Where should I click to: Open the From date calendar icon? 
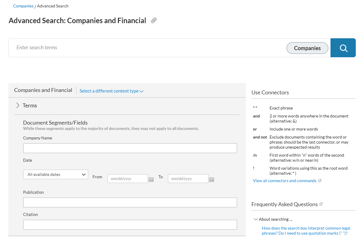pos(151,179)
